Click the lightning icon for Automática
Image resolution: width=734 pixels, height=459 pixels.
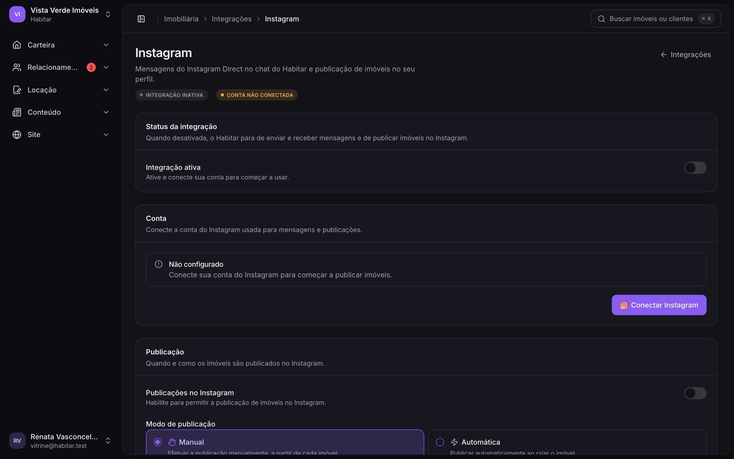pyautogui.click(x=454, y=442)
